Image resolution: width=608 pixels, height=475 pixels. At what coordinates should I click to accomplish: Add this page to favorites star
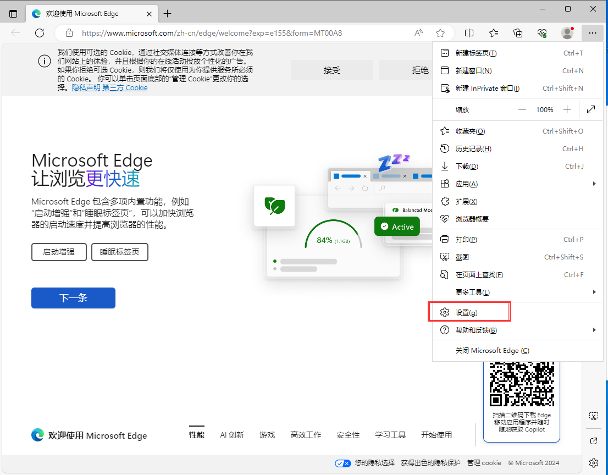pos(440,33)
